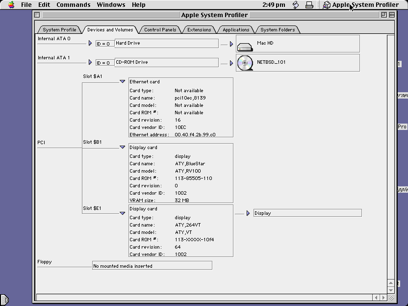The height and width of the screenshot is (306, 408).
Task: Expand the Mac HD volume triangle
Action: [231, 44]
